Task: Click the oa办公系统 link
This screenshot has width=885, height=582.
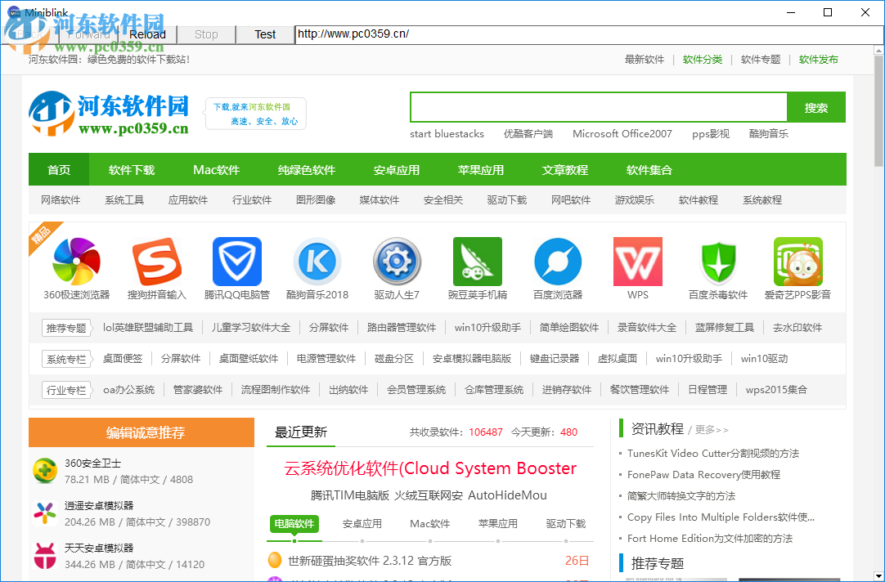Action: (128, 389)
